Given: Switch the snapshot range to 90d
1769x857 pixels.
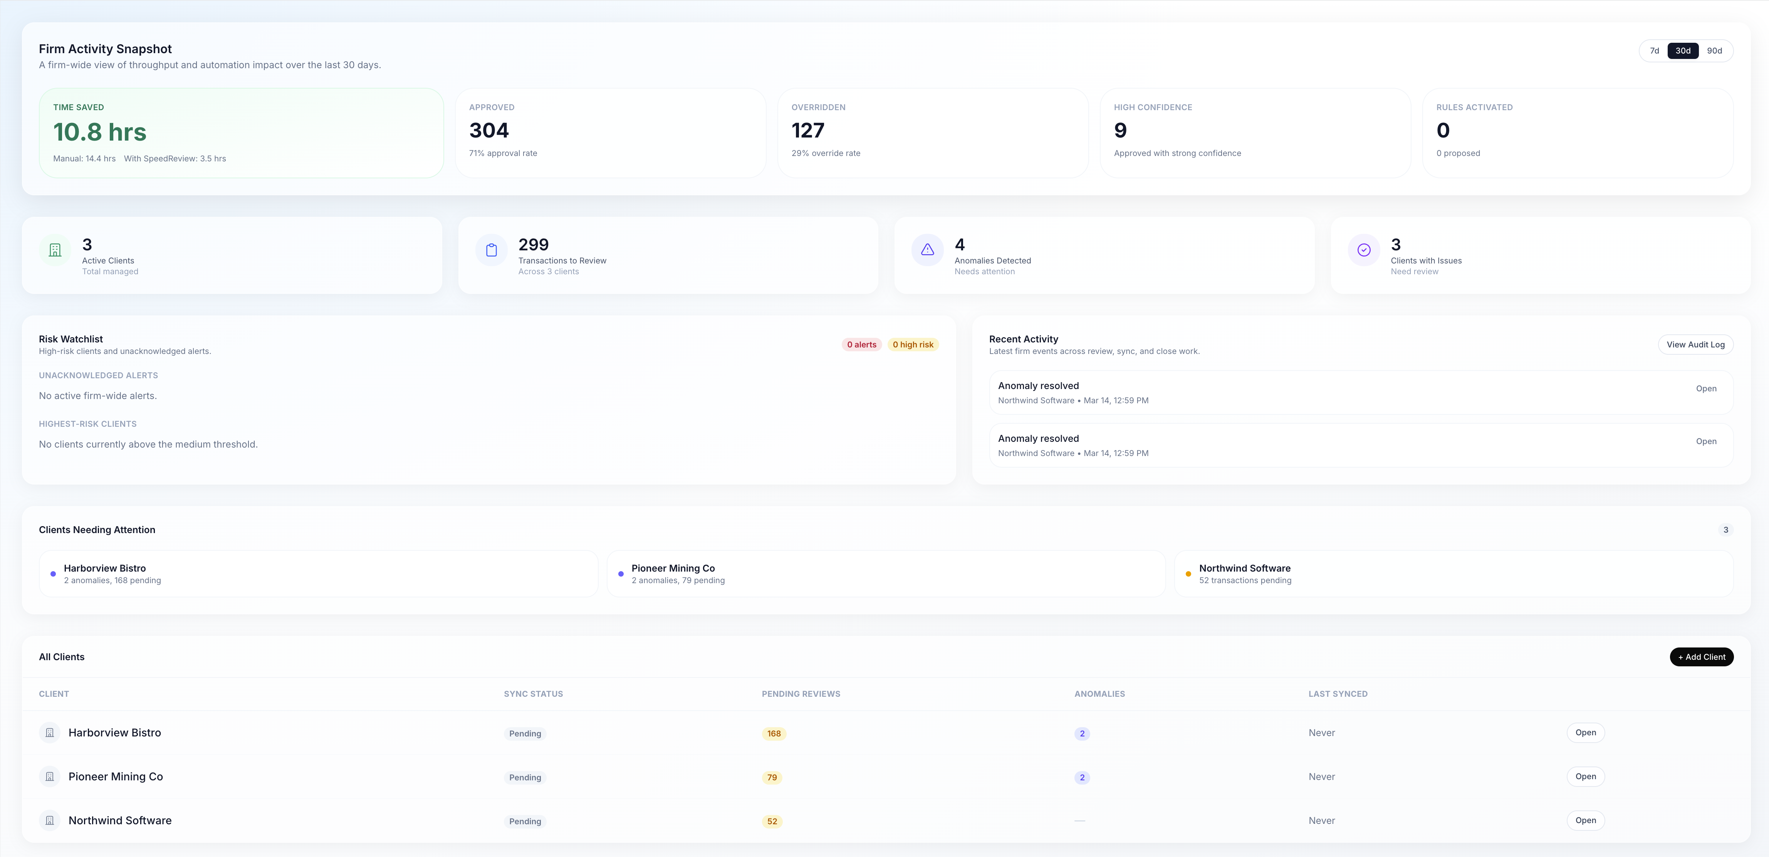Looking at the screenshot, I should [x=1715, y=50].
